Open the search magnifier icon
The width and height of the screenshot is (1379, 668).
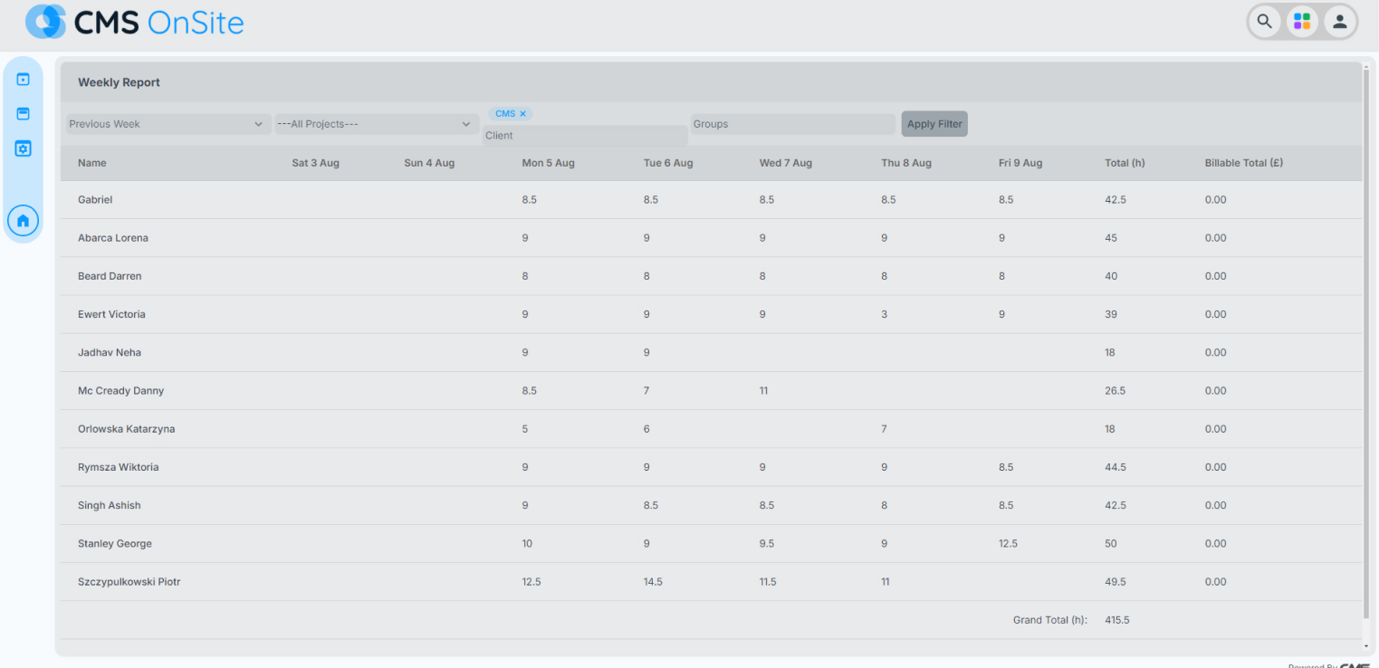click(1265, 22)
